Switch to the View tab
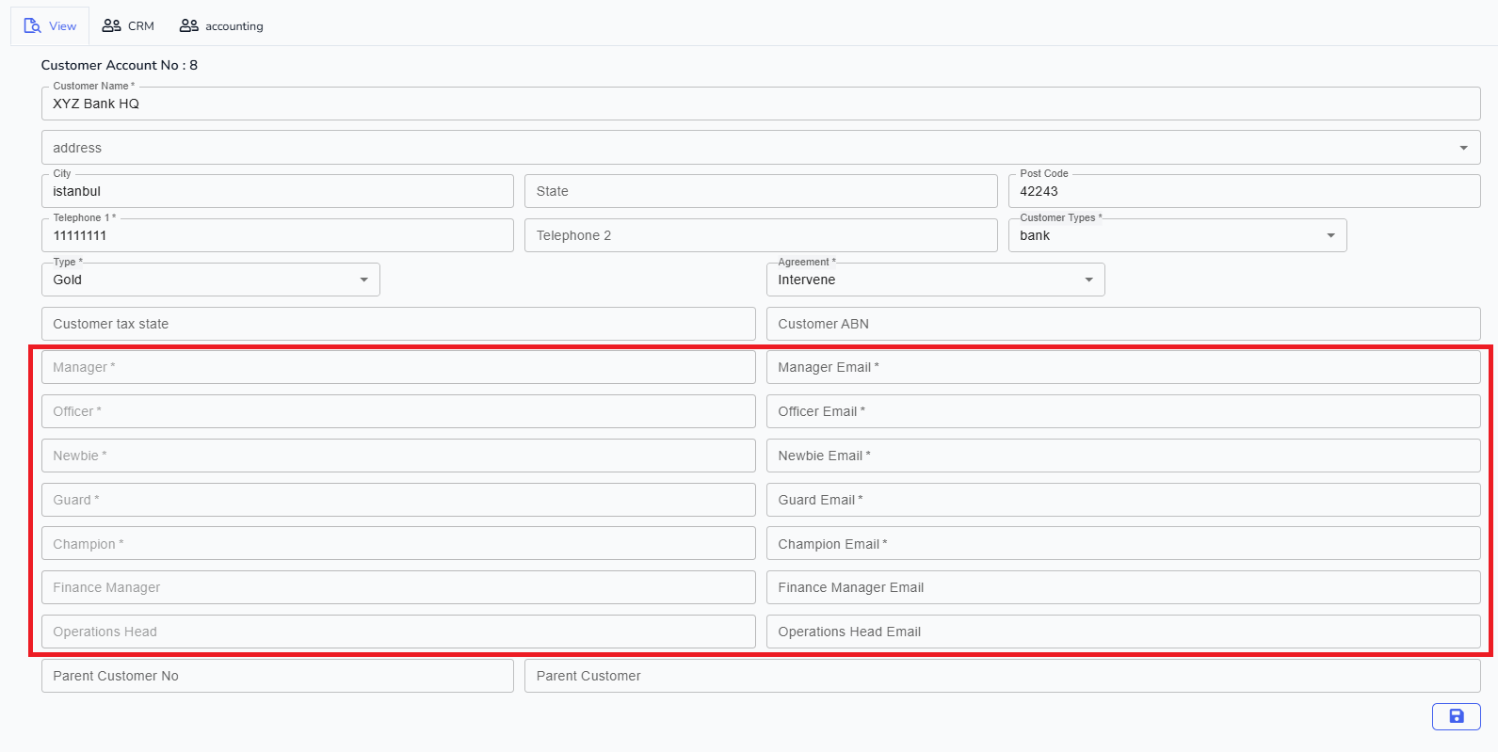 [x=51, y=26]
